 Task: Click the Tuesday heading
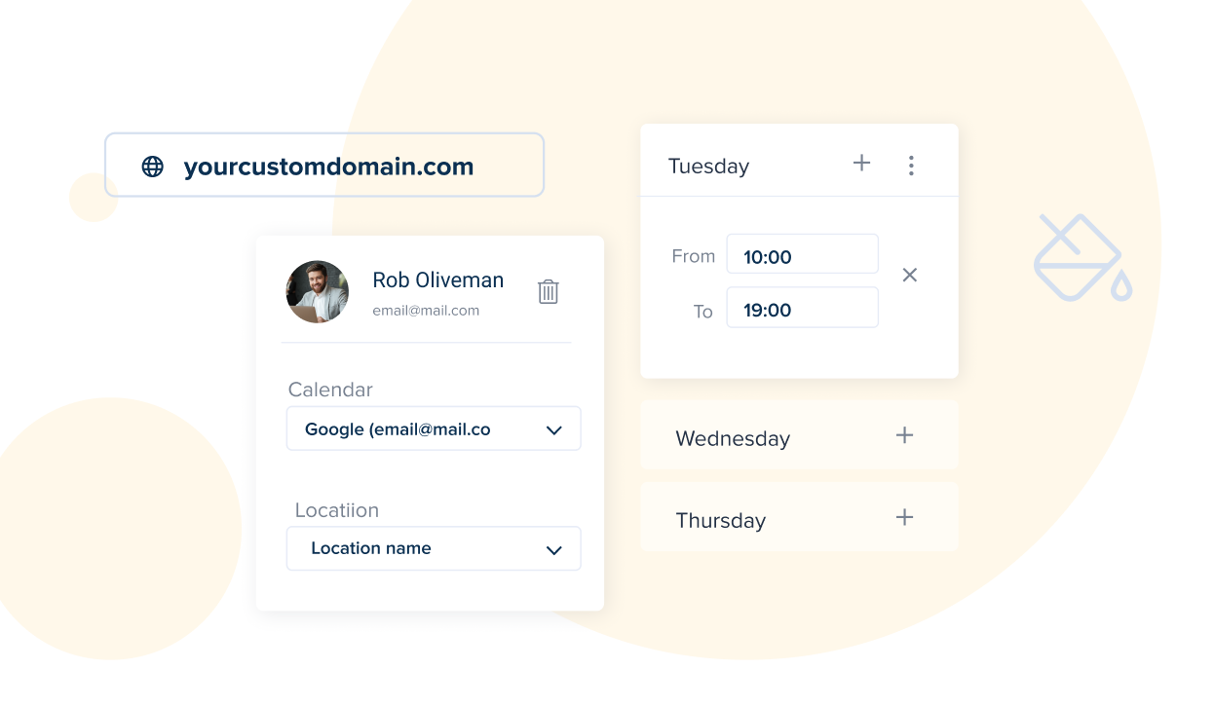pos(708,167)
